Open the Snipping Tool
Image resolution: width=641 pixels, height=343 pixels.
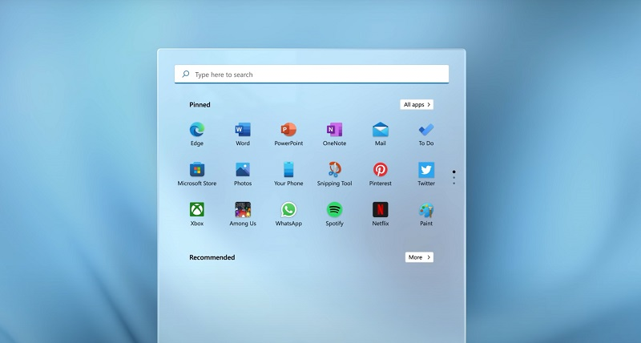pyautogui.click(x=334, y=174)
